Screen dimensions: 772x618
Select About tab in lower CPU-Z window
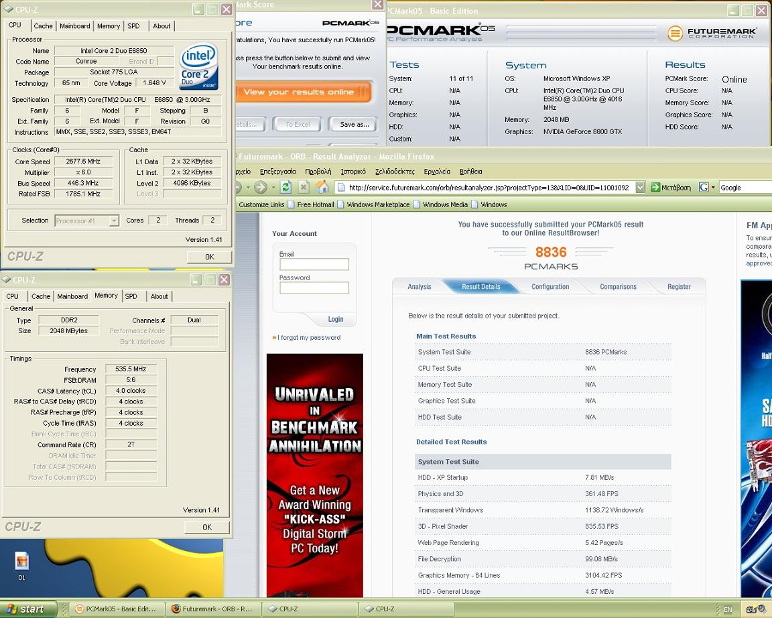tap(159, 296)
